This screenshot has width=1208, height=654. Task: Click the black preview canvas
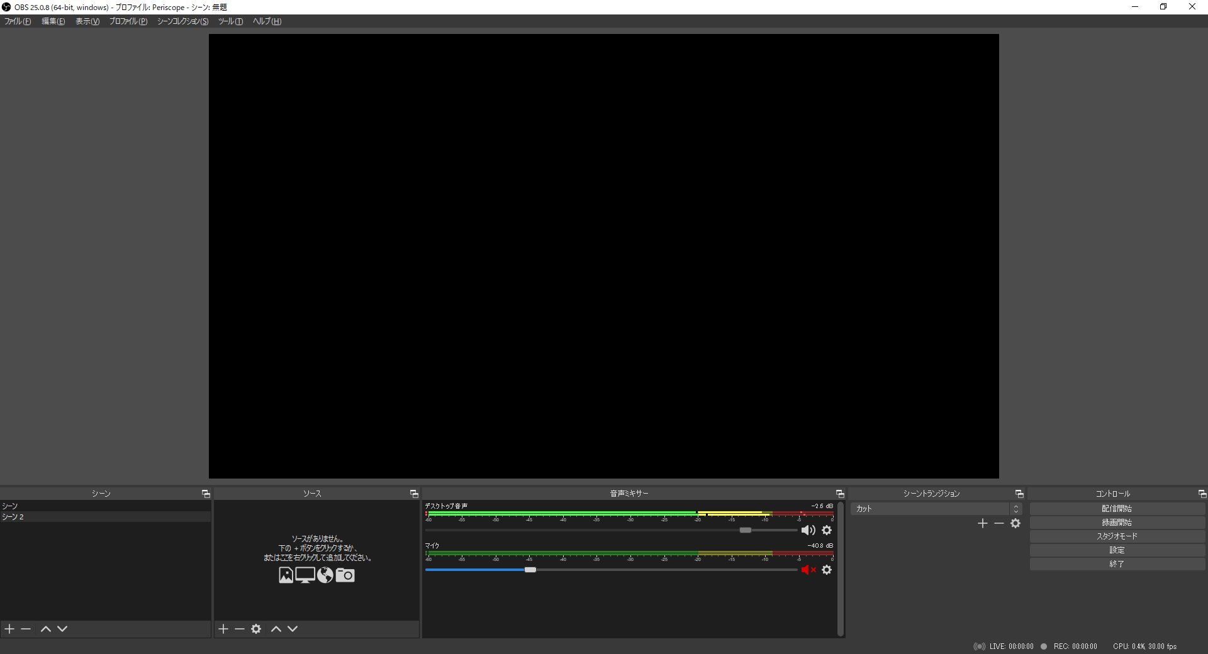[604, 256]
